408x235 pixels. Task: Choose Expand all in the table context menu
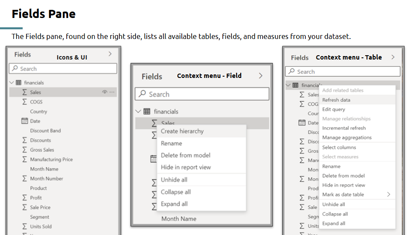click(357, 223)
